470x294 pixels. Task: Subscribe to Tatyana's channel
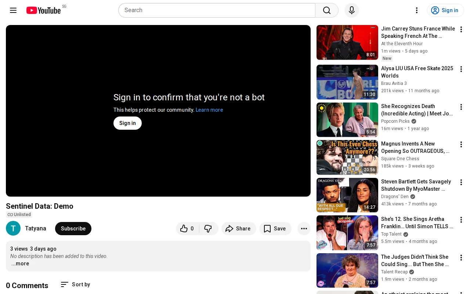73,229
